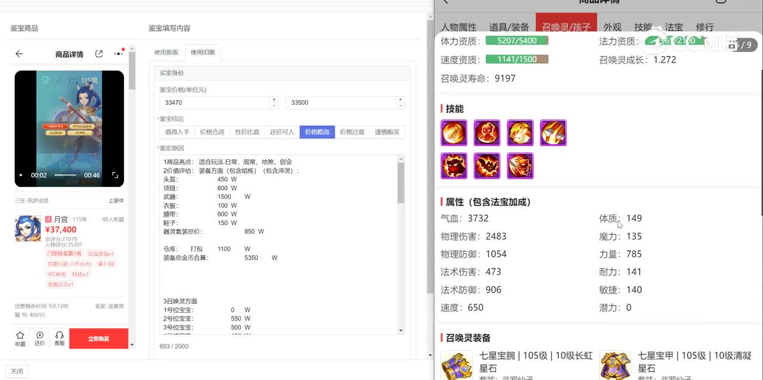Screen dimensions: 763x380
Task: Go back using the arrow in 商品详情 header
Action: click(x=19, y=54)
